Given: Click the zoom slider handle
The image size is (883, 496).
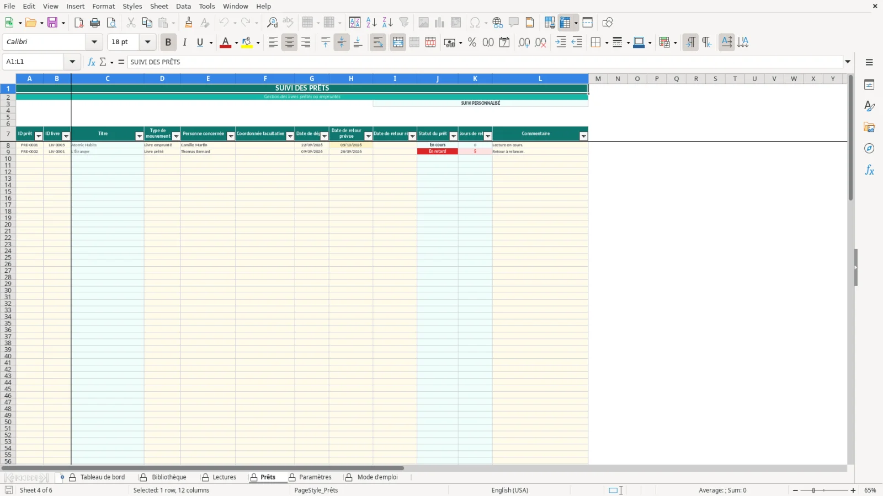Looking at the screenshot, I should pos(813,490).
